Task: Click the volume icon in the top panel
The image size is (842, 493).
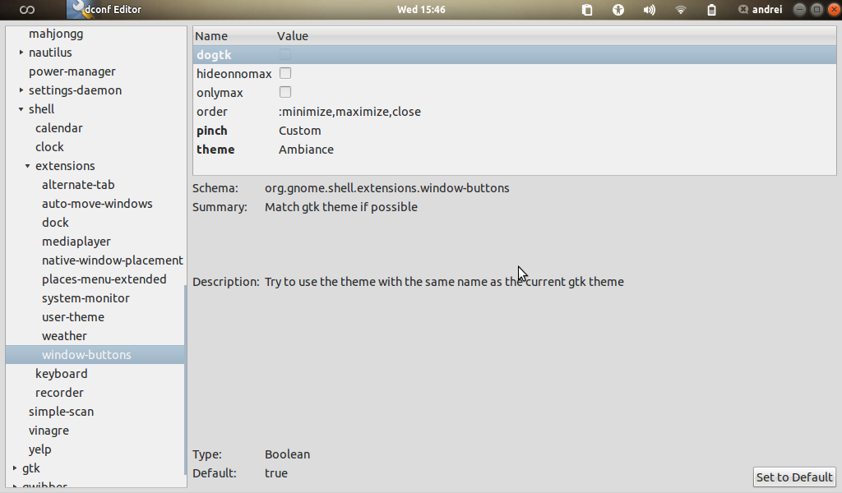Action: click(x=649, y=10)
